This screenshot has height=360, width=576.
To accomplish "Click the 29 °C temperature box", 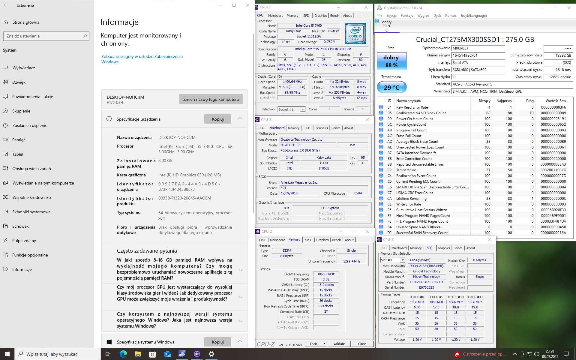I will 391,87.
